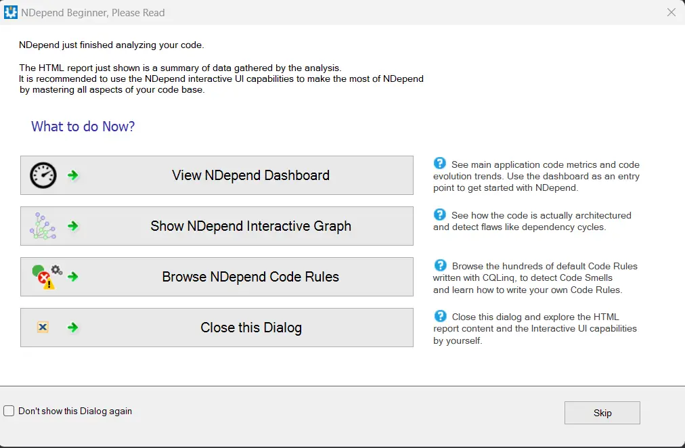The height and width of the screenshot is (448, 685).
Task: Click the dependency graph icon
Action: pyautogui.click(x=43, y=226)
